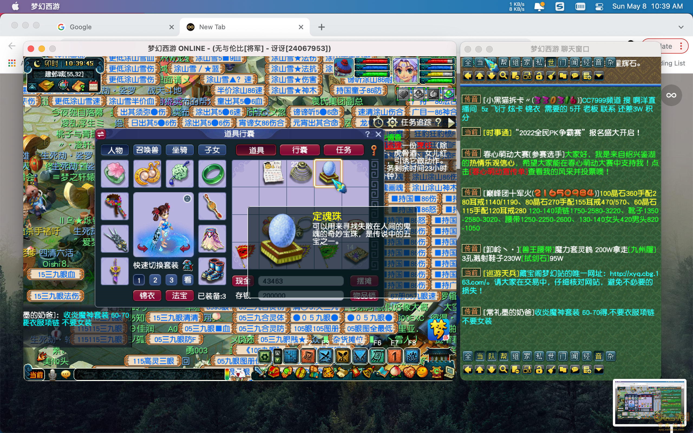Open the notebook with green question mark

tap(79, 85)
